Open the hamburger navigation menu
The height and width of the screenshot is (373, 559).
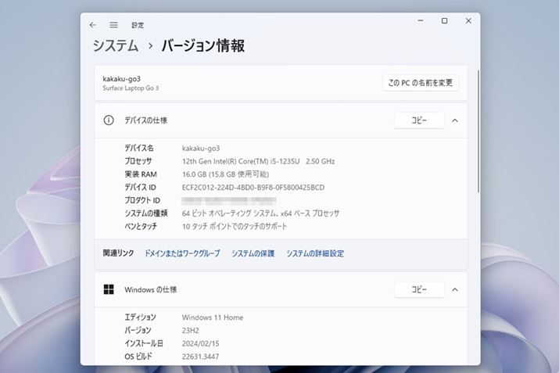coord(113,25)
